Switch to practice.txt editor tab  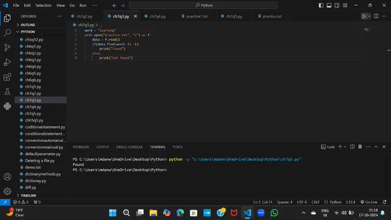coord(272,17)
